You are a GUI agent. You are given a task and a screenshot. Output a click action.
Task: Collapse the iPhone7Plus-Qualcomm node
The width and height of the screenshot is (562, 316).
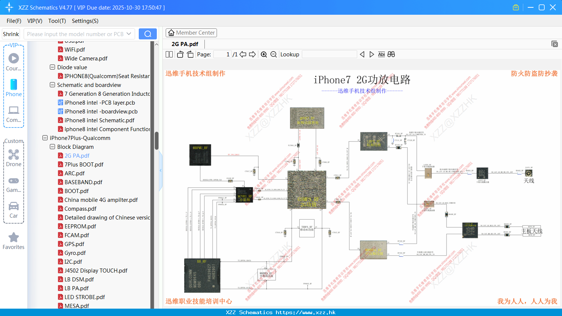coord(45,138)
